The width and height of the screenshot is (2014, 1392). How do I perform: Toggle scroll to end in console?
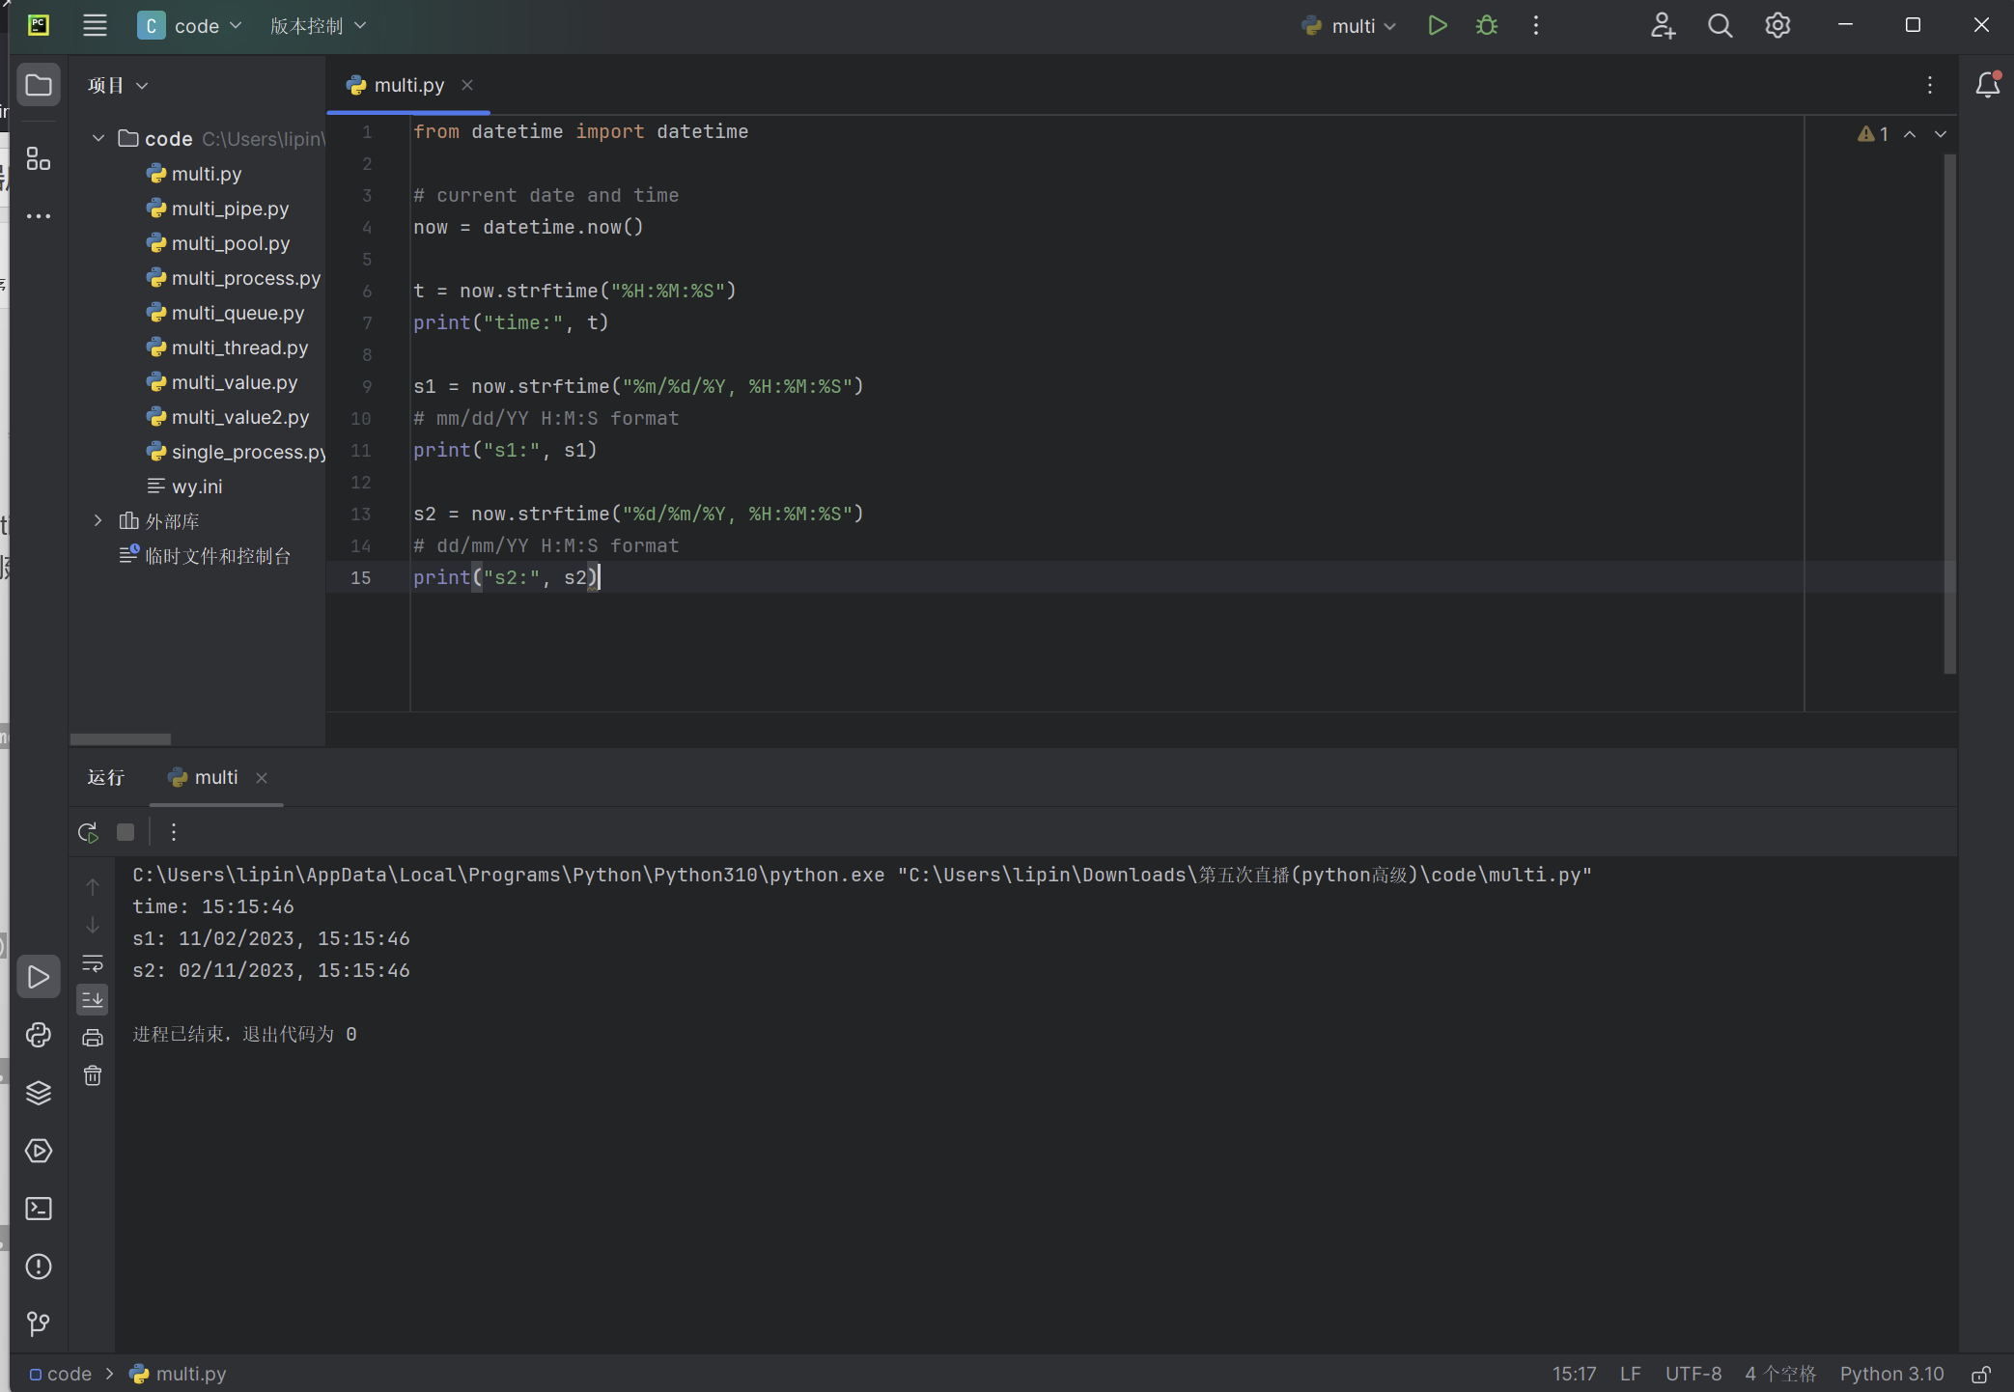(93, 1000)
